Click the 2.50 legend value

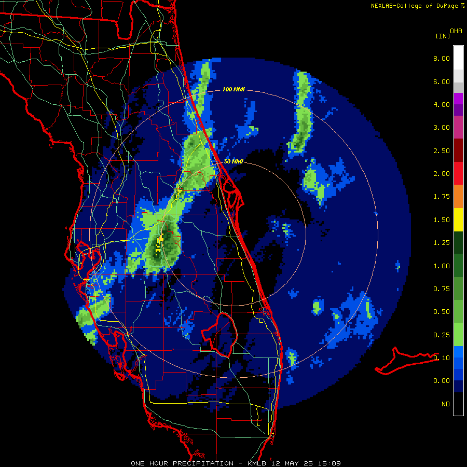coord(442,150)
